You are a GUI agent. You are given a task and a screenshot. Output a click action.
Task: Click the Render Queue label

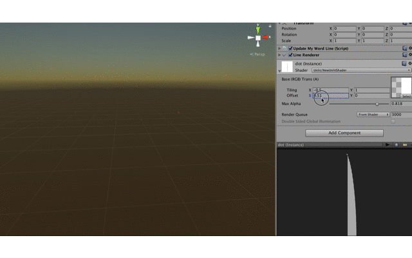point(294,115)
